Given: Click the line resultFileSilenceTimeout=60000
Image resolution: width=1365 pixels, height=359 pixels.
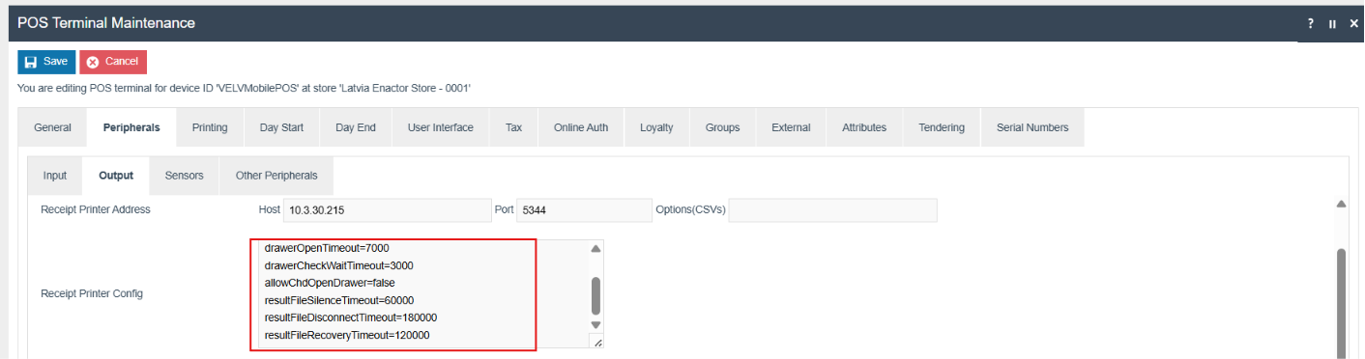Looking at the screenshot, I should click(x=339, y=300).
